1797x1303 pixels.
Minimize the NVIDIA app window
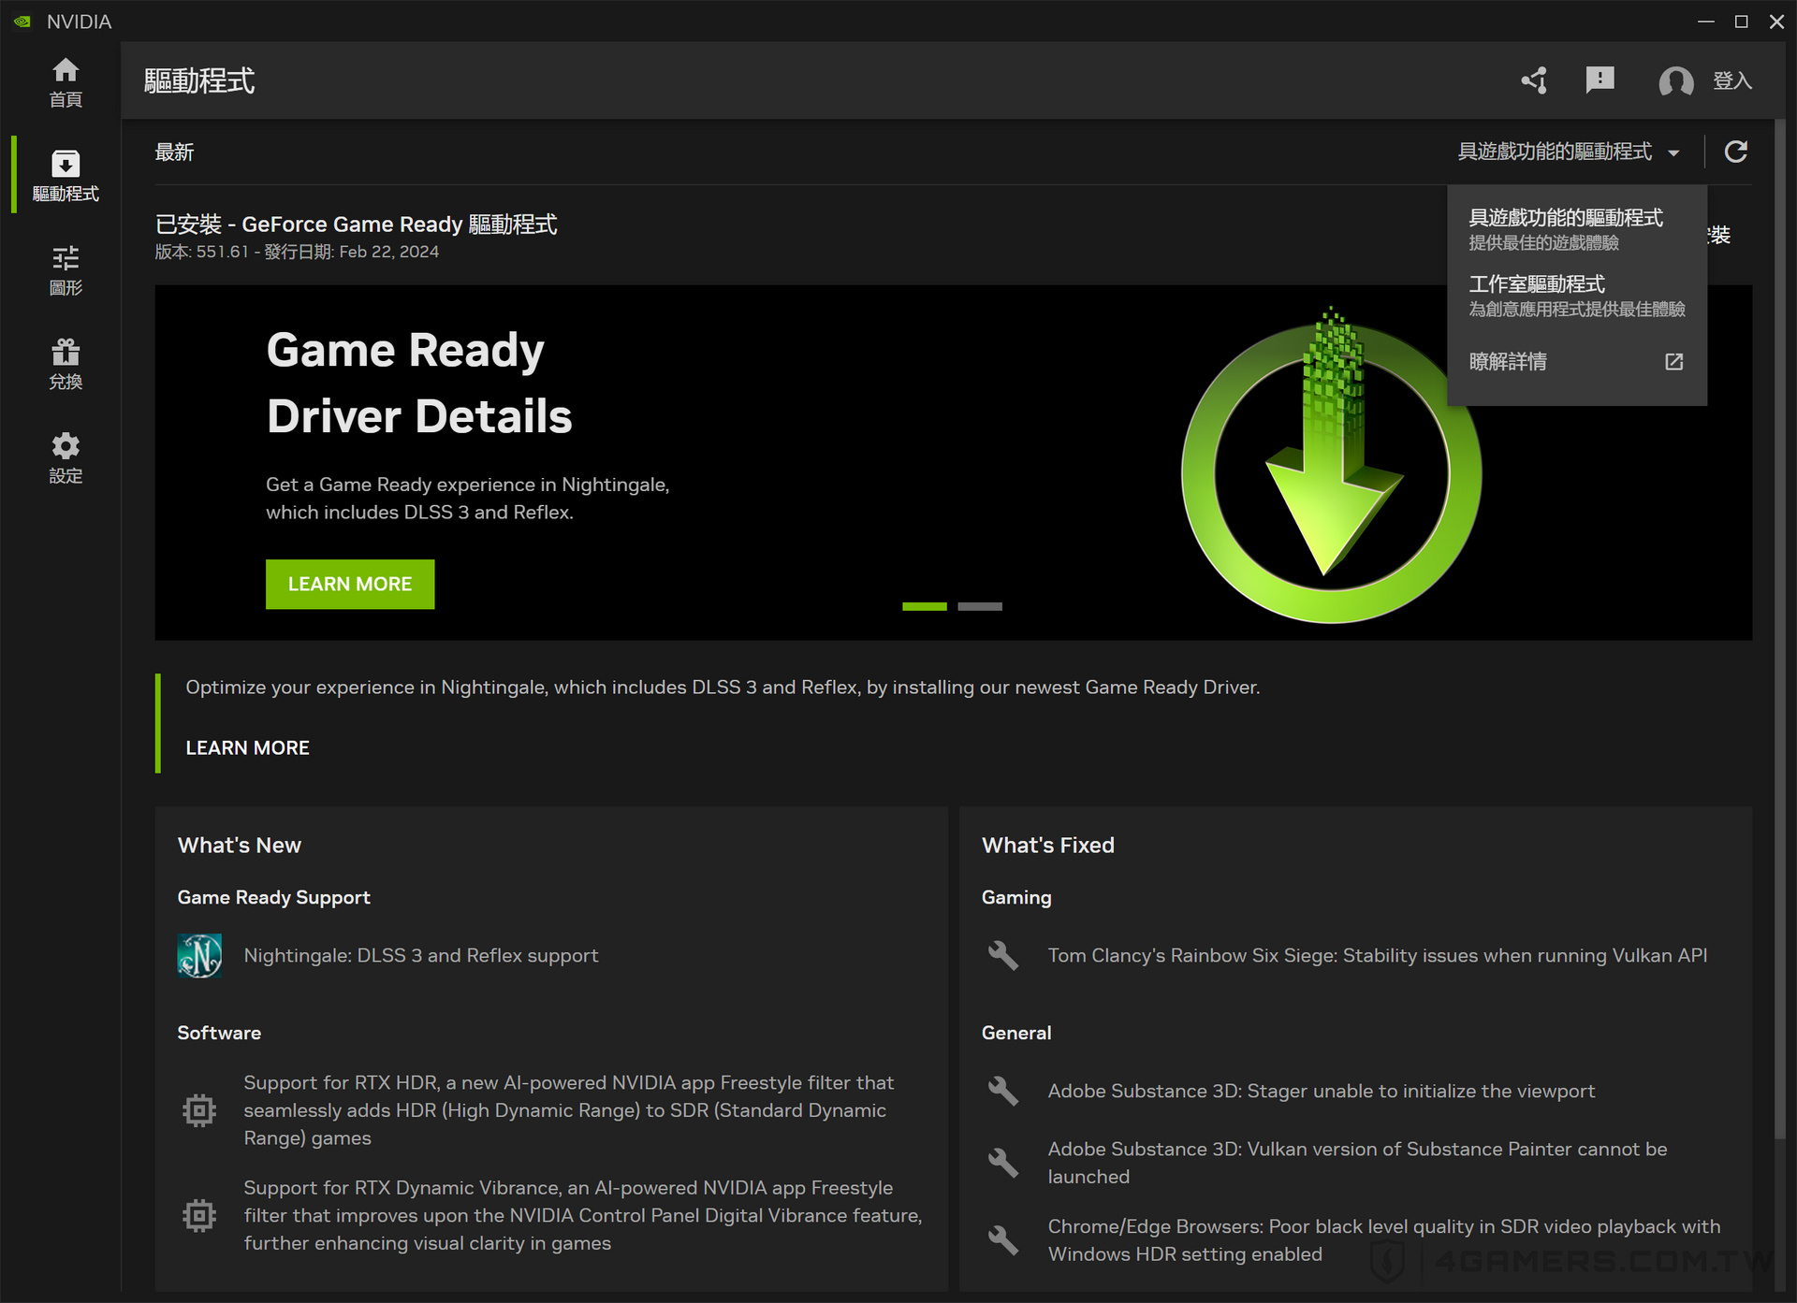coord(1706,22)
